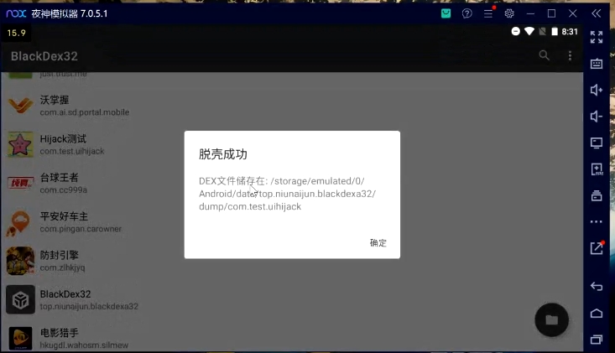Click hkugdl.wahosm.silmew package name
The height and width of the screenshot is (353, 615).
tap(84, 345)
